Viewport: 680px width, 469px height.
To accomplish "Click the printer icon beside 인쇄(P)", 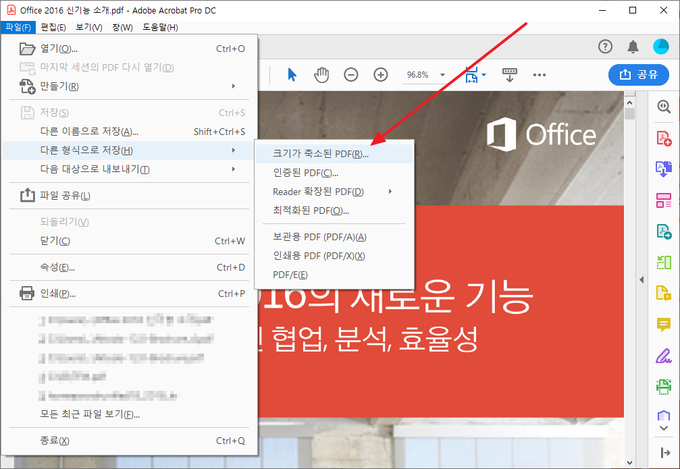I will [x=27, y=294].
